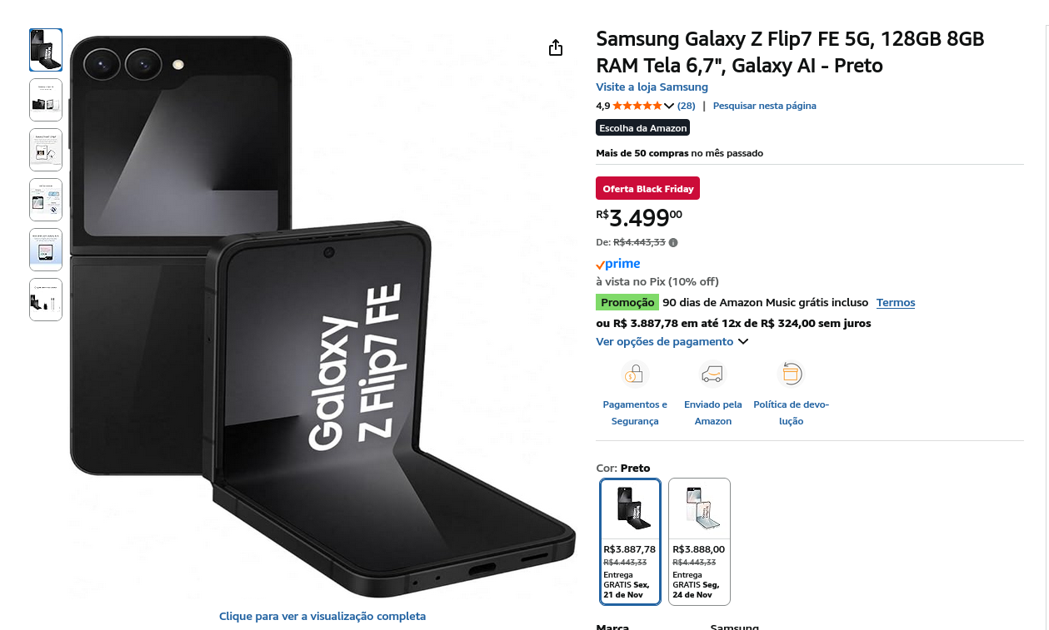
Task: Open the 28 customer reviews link
Action: [x=686, y=106]
